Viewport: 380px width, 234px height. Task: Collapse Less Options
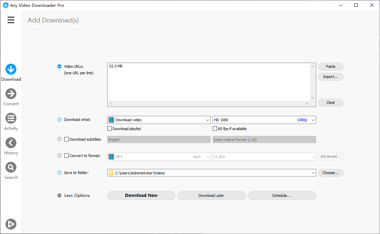[x=73, y=195]
